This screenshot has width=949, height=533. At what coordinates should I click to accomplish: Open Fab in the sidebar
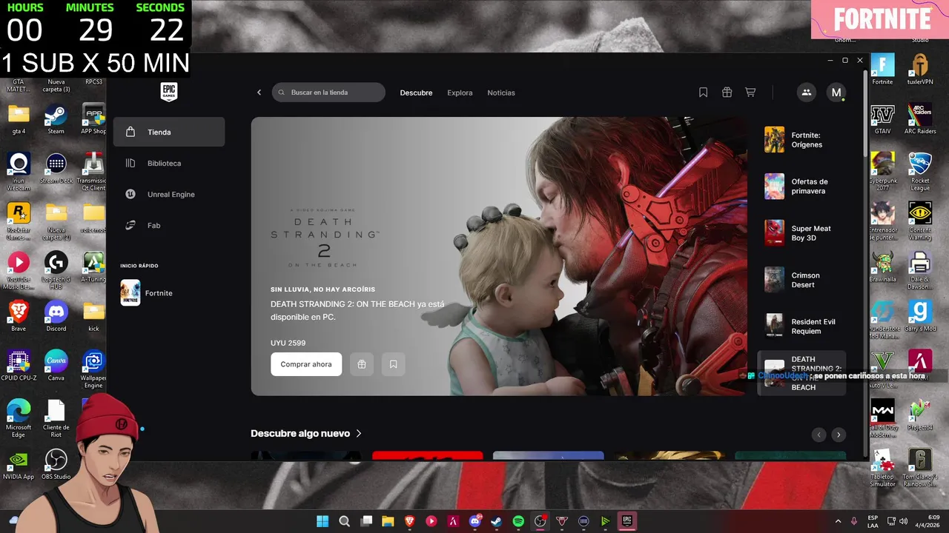coord(169,225)
